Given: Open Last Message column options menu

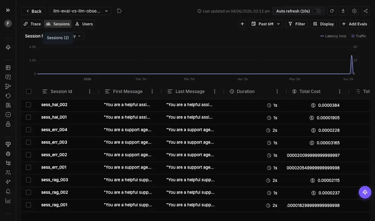Looking at the screenshot, I should (215, 91).
